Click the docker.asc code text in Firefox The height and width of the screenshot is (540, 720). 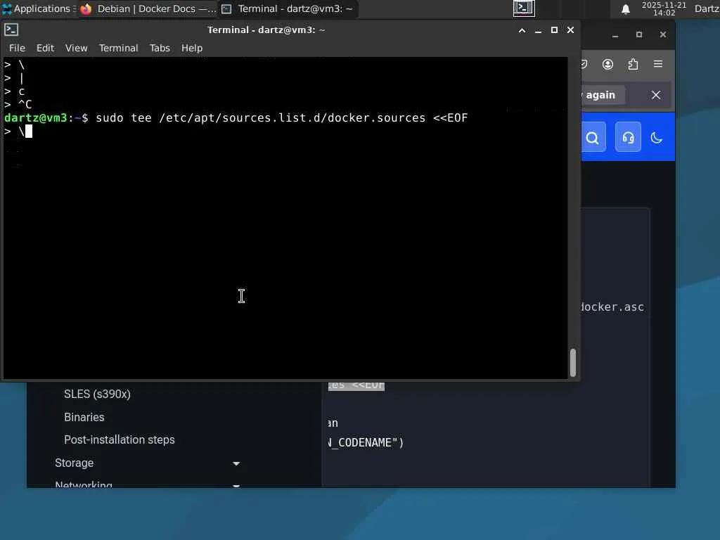[612, 307]
